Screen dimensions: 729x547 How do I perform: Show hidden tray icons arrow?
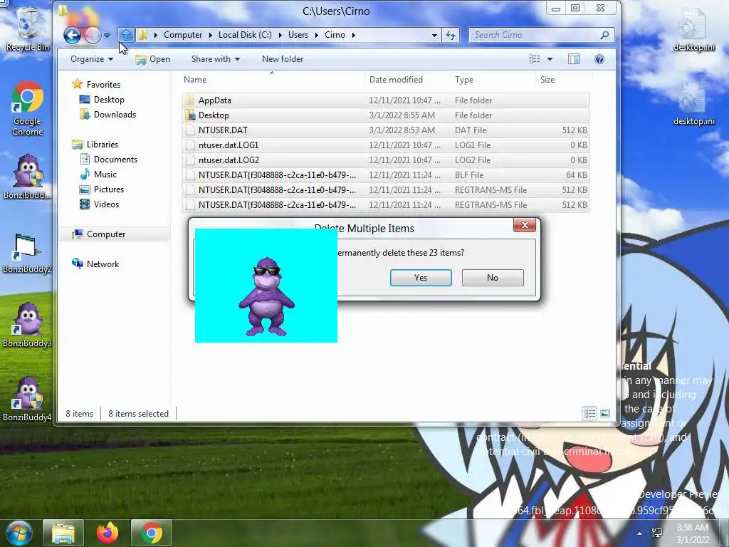click(640, 533)
